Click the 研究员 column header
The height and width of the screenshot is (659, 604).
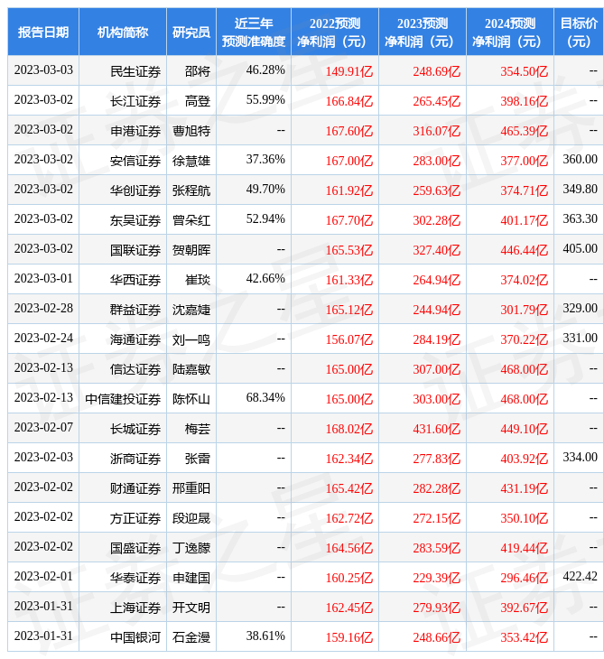click(x=191, y=32)
